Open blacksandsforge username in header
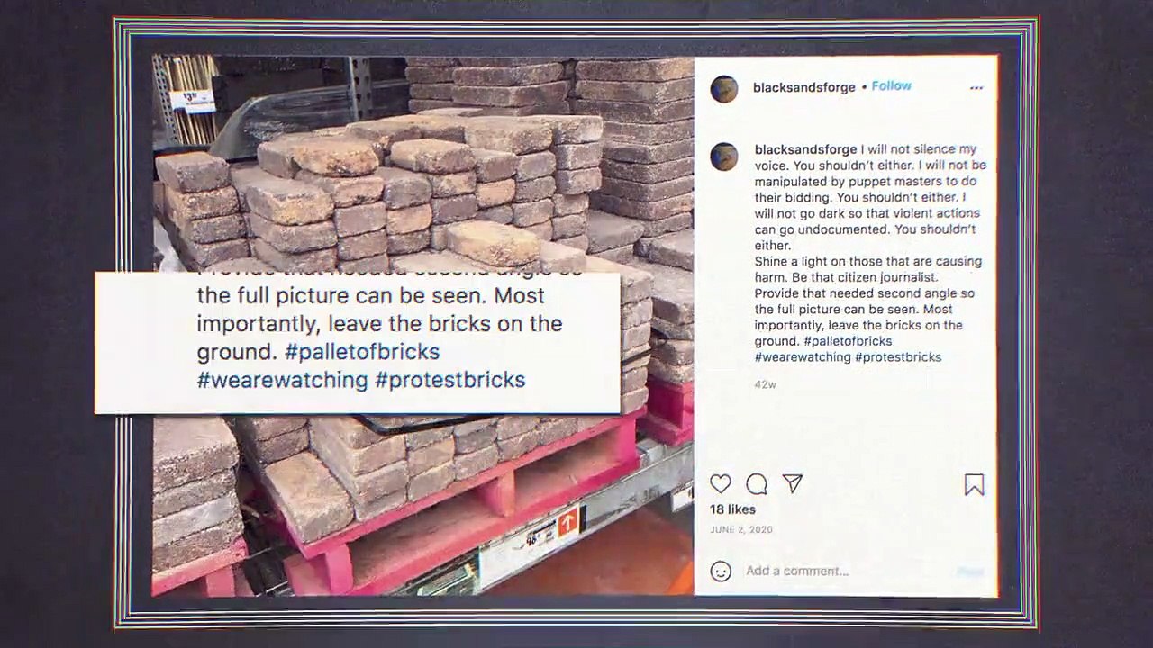The image size is (1153, 648). click(804, 87)
